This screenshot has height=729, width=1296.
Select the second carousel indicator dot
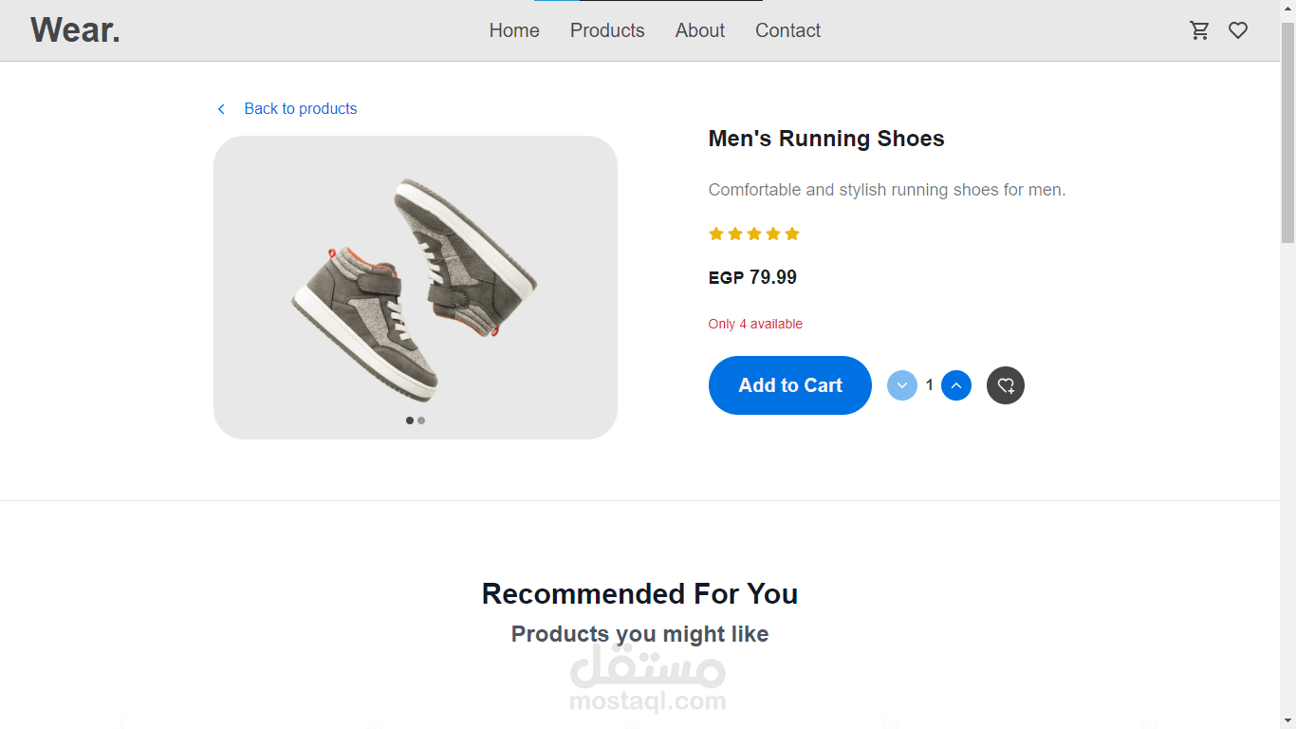tap(421, 420)
